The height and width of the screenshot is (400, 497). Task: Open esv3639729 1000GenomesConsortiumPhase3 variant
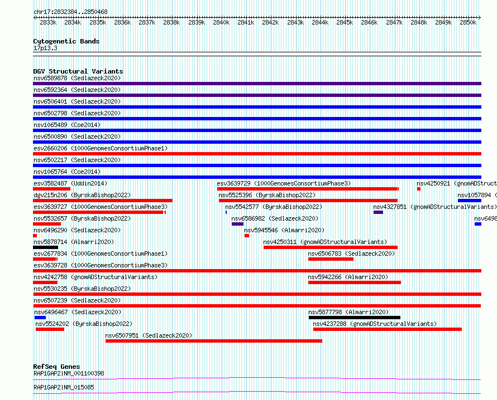[x=284, y=183]
